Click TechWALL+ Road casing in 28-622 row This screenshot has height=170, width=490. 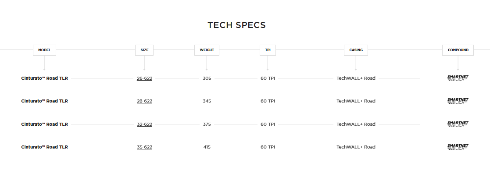(x=356, y=101)
